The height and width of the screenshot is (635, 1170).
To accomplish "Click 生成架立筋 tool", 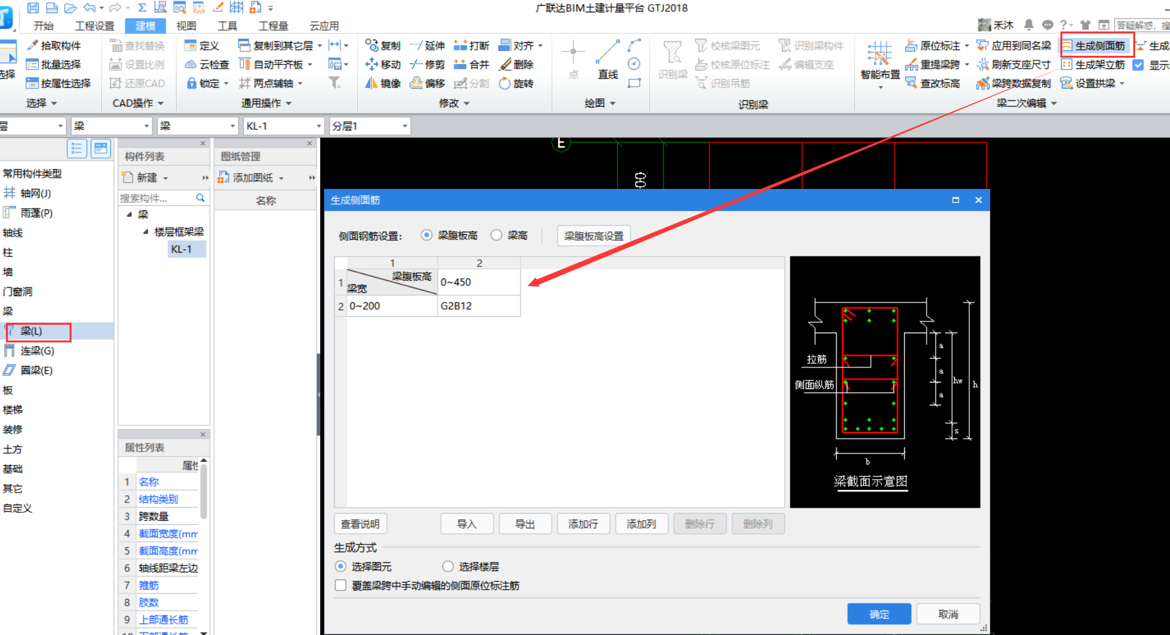I will point(1094,64).
